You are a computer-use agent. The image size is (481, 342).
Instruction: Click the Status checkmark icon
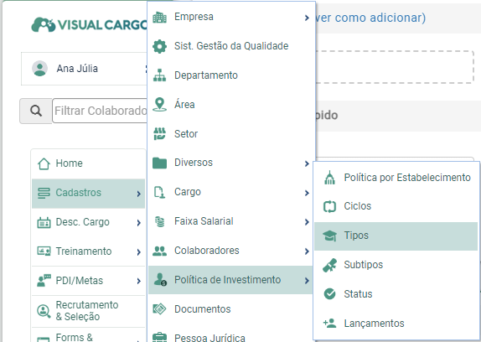330,294
